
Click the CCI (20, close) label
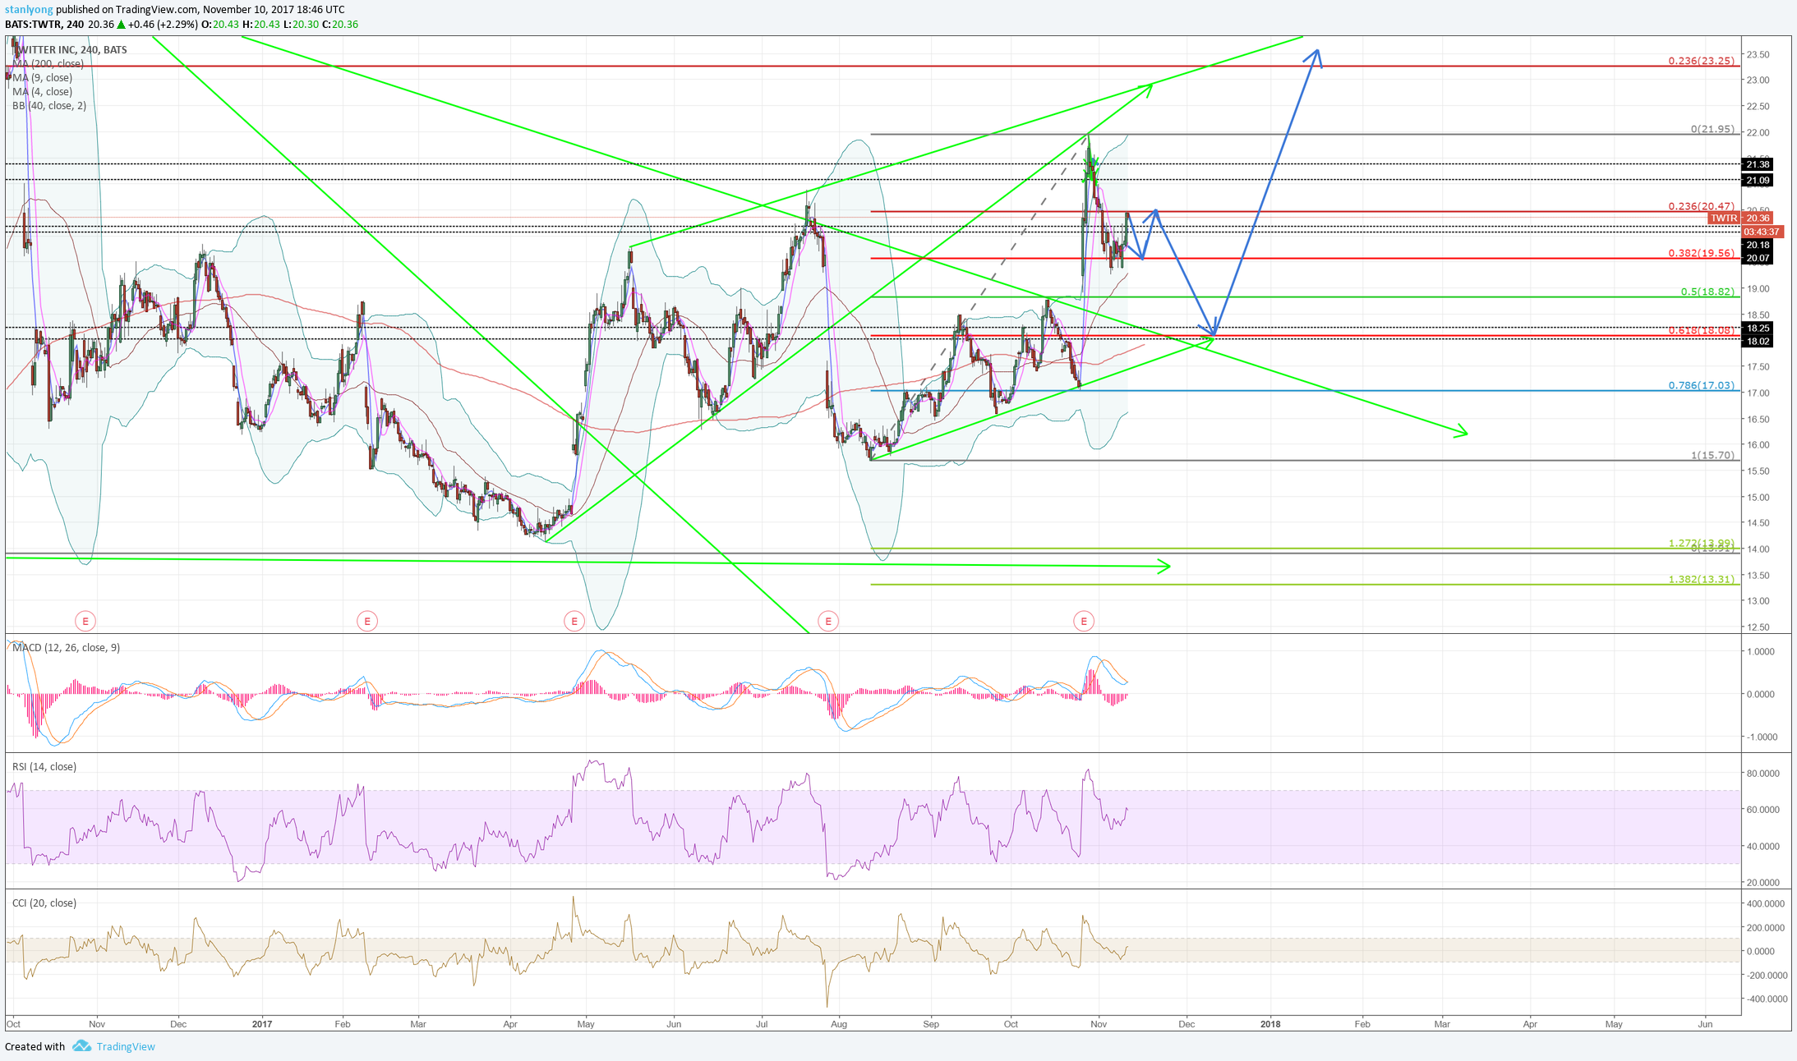click(44, 903)
